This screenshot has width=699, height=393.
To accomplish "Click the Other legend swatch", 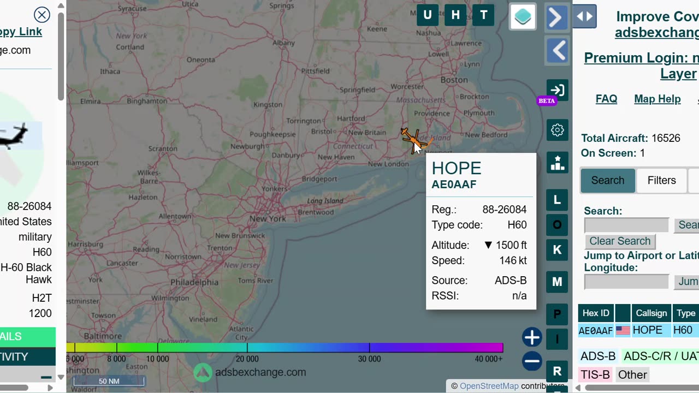I will pos(632,374).
